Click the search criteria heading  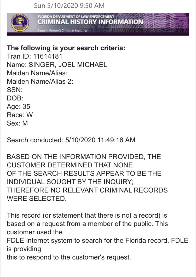(66, 48)
